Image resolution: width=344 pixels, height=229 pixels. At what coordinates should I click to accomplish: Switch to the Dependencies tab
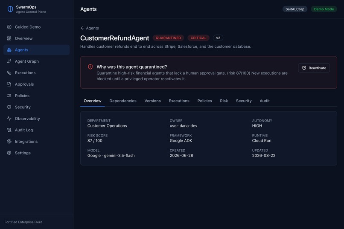click(123, 101)
